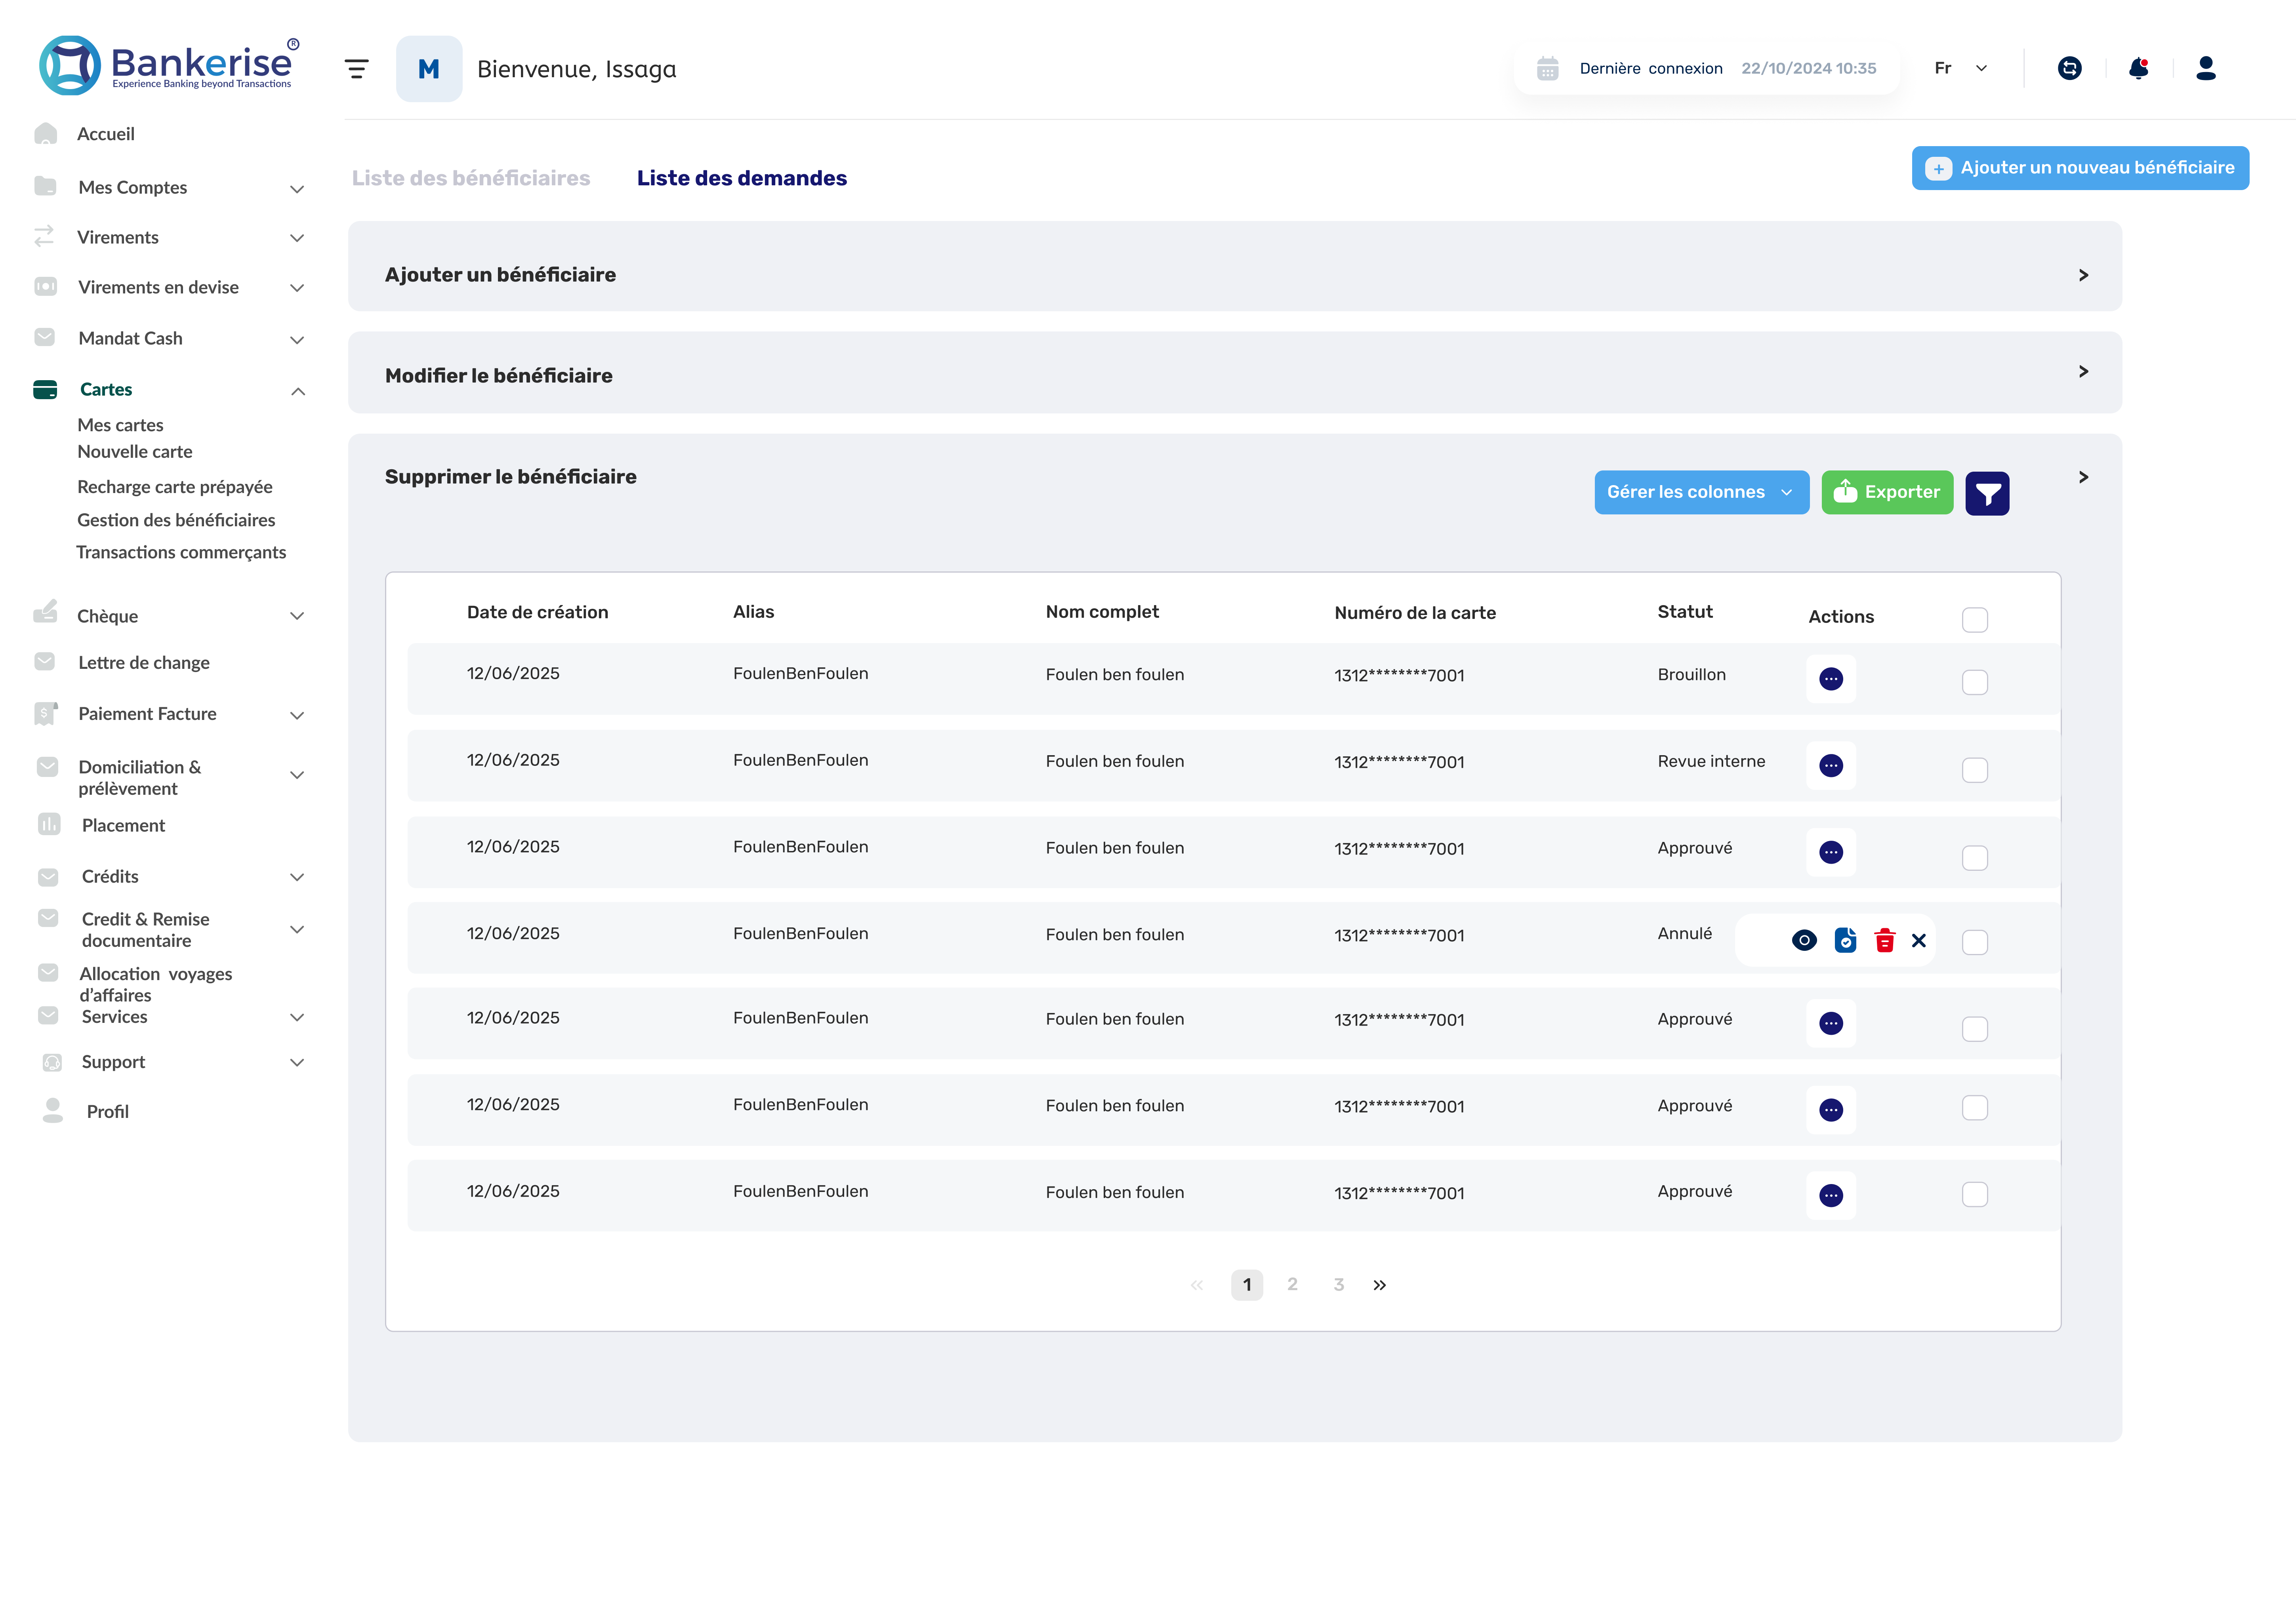2296x1605 pixels.
Task: Click the Cartes card icon
Action: click(x=45, y=390)
